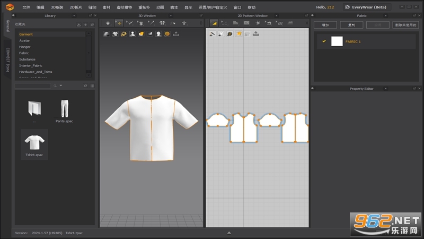Expand hidden 3D toolbar tools with chevron
The height and width of the screenshot is (239, 424).
[201, 23]
